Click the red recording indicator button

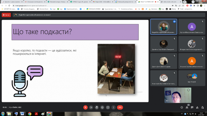[6, 15]
